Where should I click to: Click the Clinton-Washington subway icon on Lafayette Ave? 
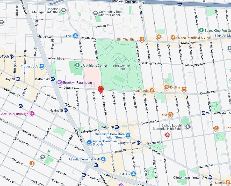(203, 113)
